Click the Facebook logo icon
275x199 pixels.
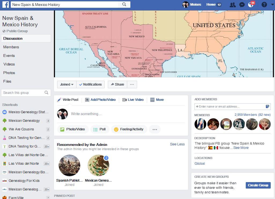tap(5, 5)
